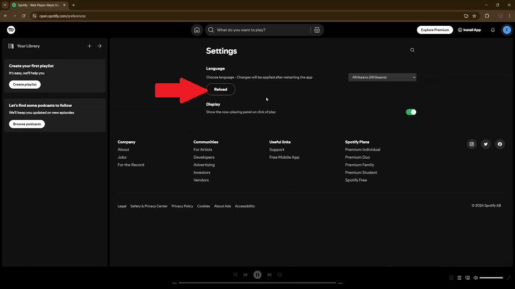Open Privacy Policy footer link

pyautogui.click(x=182, y=206)
